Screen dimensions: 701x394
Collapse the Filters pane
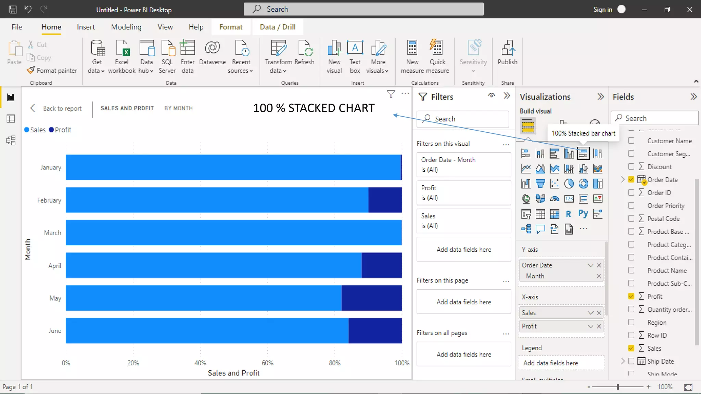click(x=507, y=96)
